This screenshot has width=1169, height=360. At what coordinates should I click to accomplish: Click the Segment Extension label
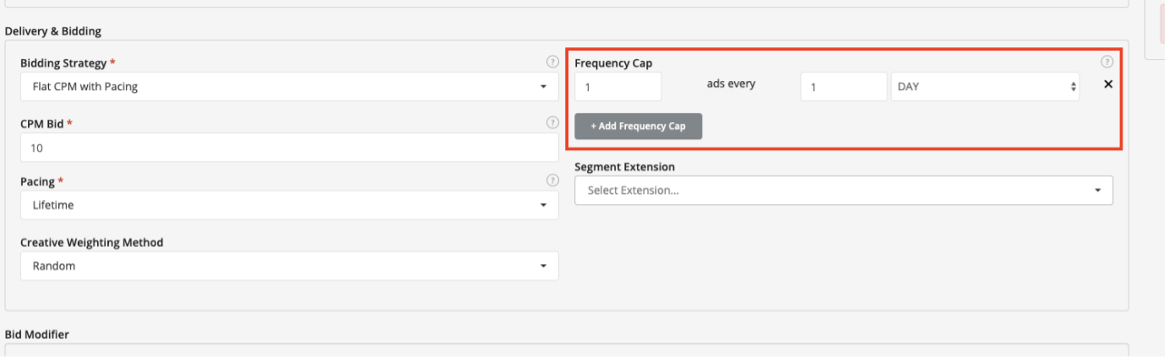click(x=625, y=167)
